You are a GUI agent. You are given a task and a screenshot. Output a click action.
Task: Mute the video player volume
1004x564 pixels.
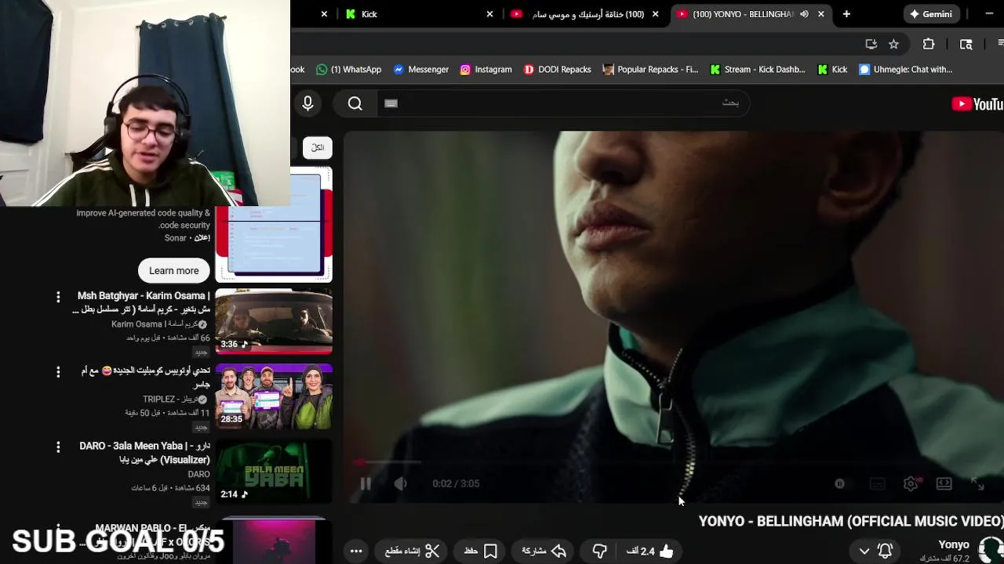pyautogui.click(x=400, y=483)
